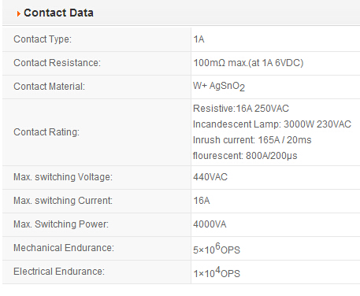Select the 5×10^6 OPS endurance value
Screen dimensions: 360x296
[x=217, y=249]
